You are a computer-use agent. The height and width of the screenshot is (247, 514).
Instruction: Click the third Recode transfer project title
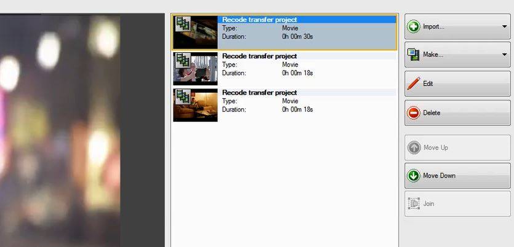(x=260, y=93)
